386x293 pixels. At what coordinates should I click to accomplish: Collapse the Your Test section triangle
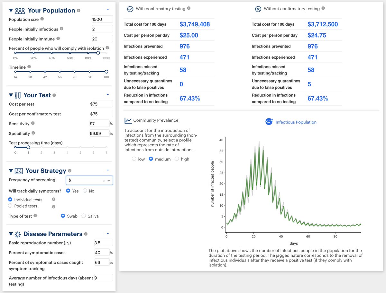tap(11, 95)
